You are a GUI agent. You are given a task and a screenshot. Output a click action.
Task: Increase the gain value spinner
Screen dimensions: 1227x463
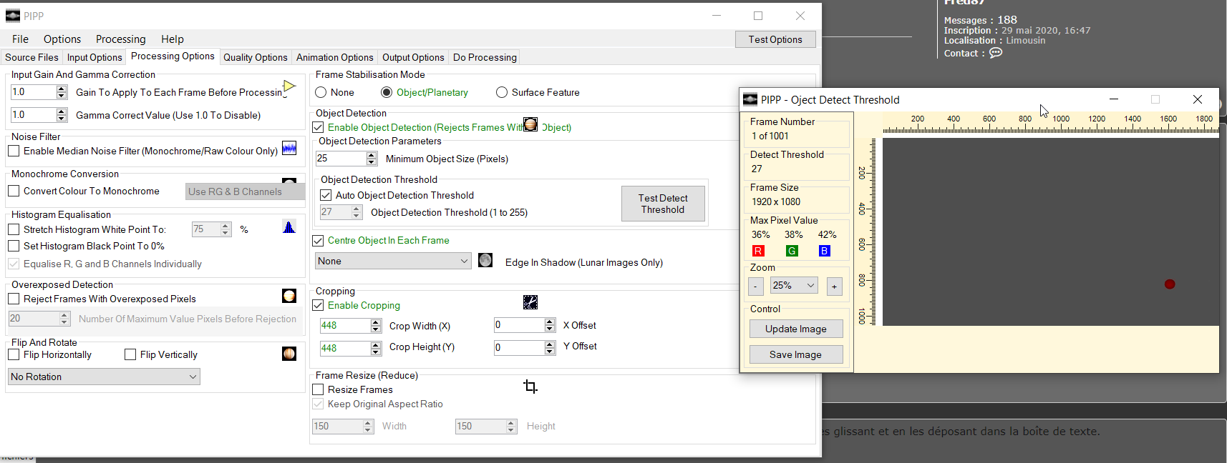tap(62, 89)
